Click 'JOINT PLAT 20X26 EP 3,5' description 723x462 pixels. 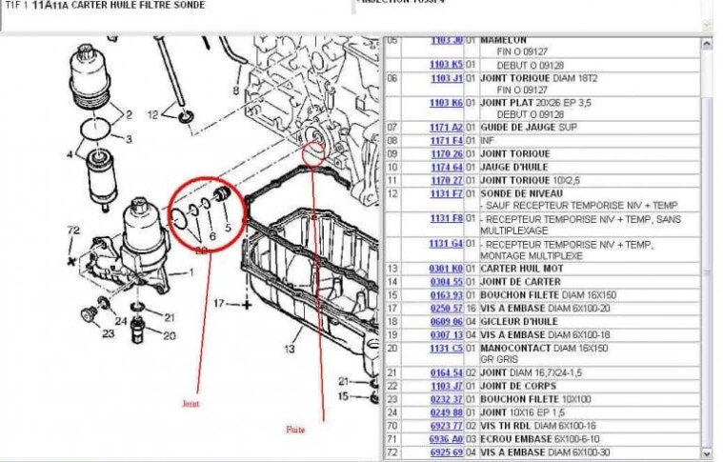535,102
